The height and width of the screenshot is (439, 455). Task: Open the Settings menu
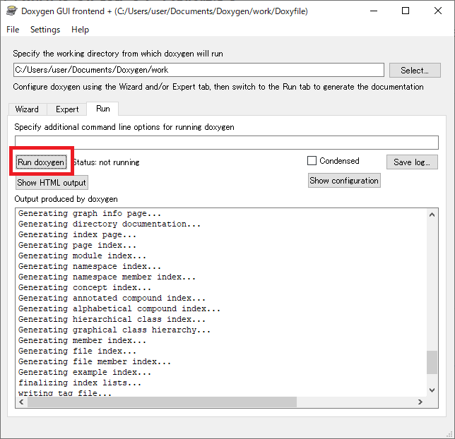click(45, 30)
